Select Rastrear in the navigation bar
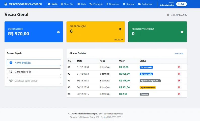 click(x=129, y=4)
